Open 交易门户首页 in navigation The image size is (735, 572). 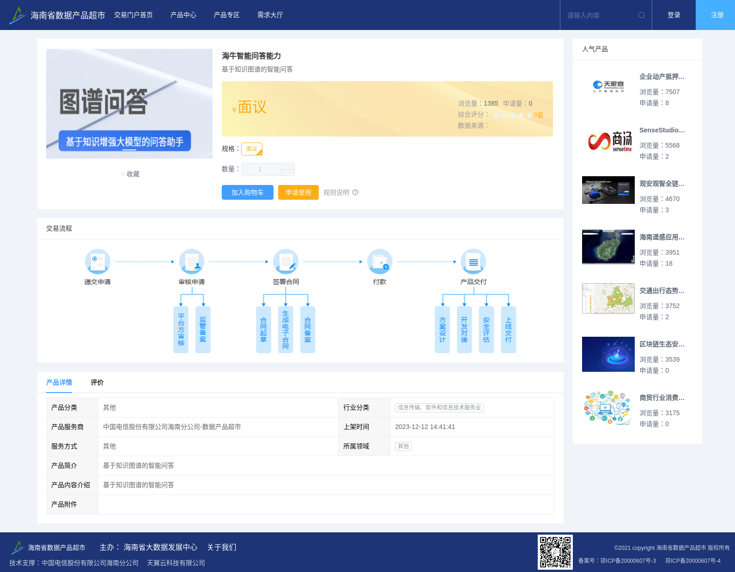click(x=134, y=15)
